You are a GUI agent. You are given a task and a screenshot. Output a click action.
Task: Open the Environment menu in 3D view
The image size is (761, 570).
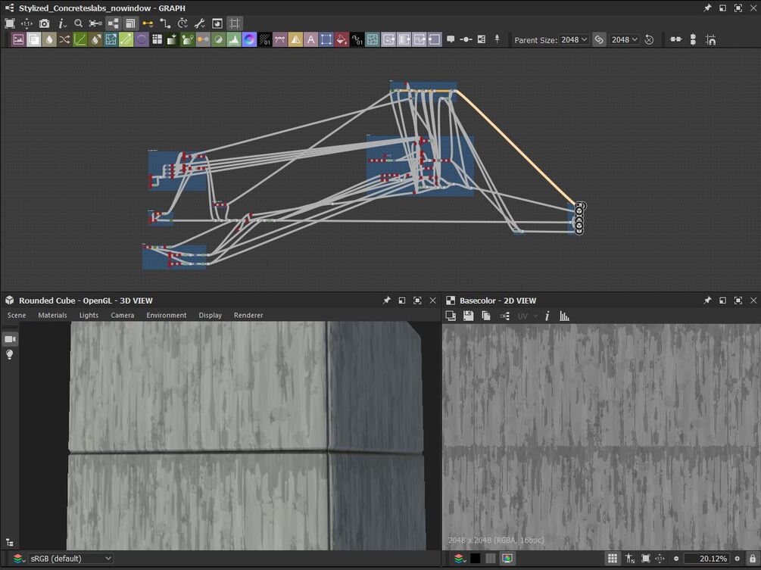(x=166, y=315)
